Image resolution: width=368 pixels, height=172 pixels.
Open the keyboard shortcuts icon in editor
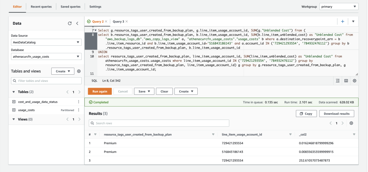click(346, 81)
